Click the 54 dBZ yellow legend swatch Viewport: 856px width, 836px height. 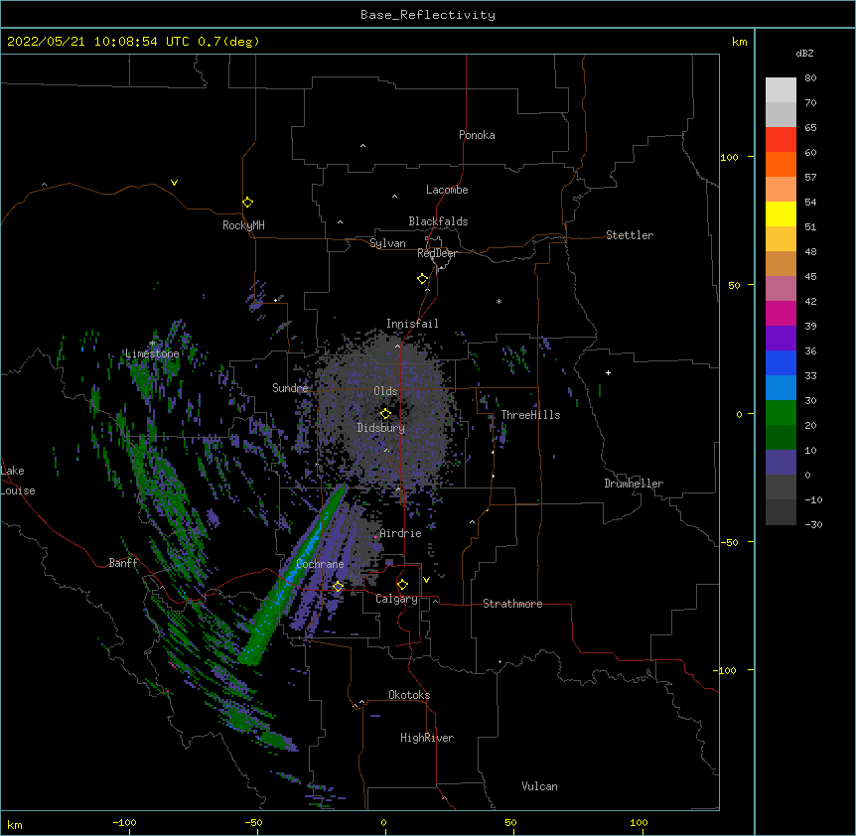tap(781, 213)
